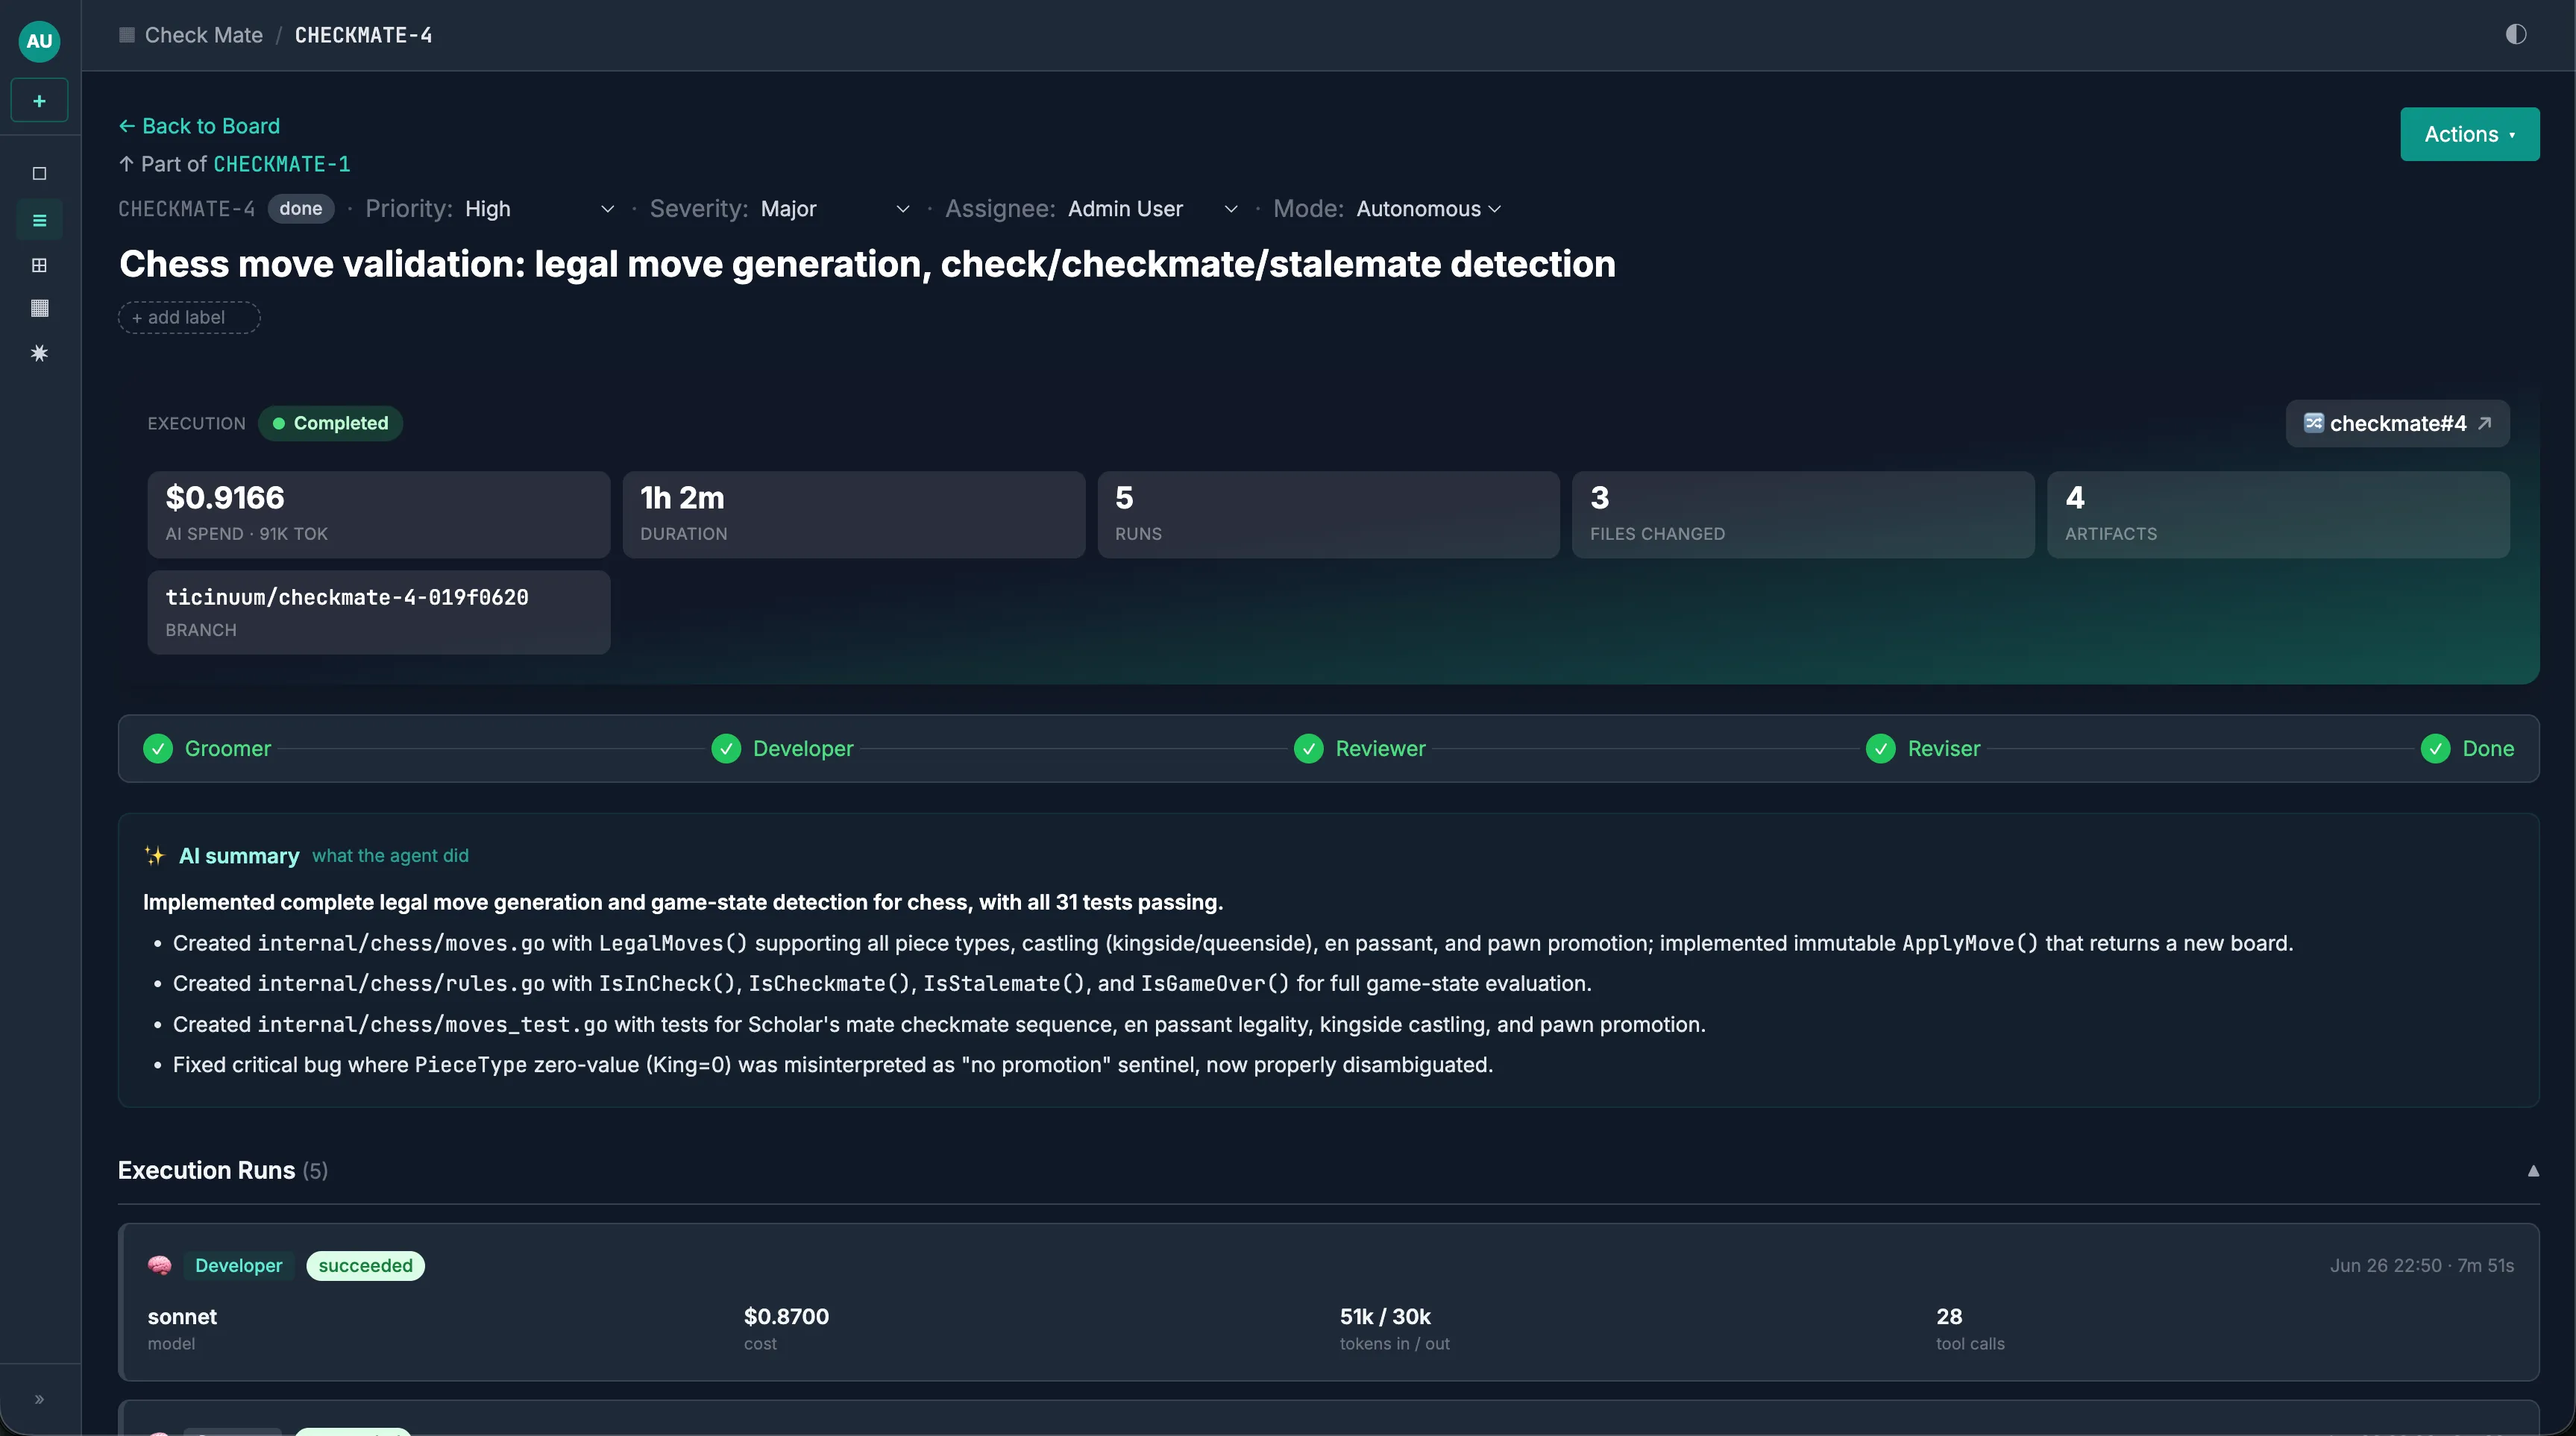This screenshot has height=1436, width=2576.
Task: Click the Groomer green checkmark icon
Action: click(158, 749)
